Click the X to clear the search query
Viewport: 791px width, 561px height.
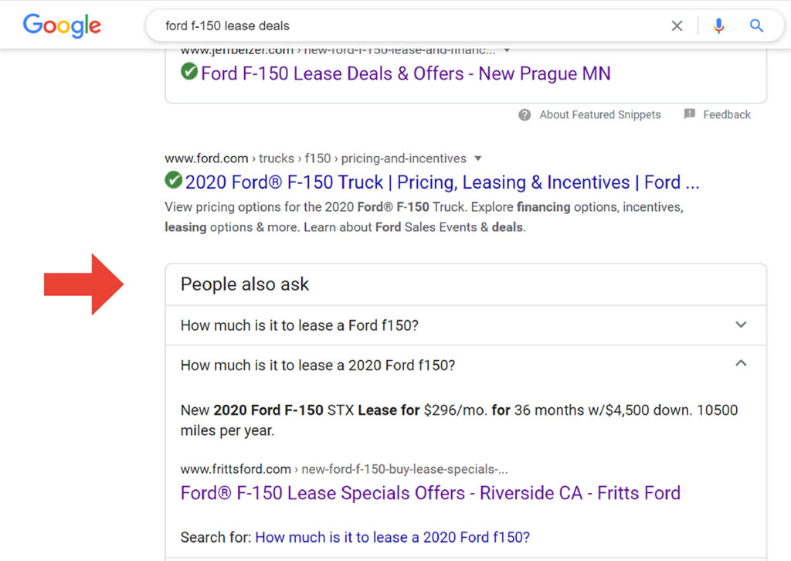point(677,25)
